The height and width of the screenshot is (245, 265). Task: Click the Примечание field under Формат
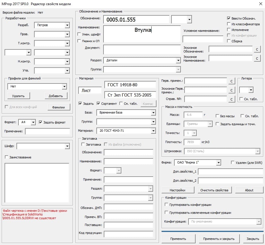[48, 131]
